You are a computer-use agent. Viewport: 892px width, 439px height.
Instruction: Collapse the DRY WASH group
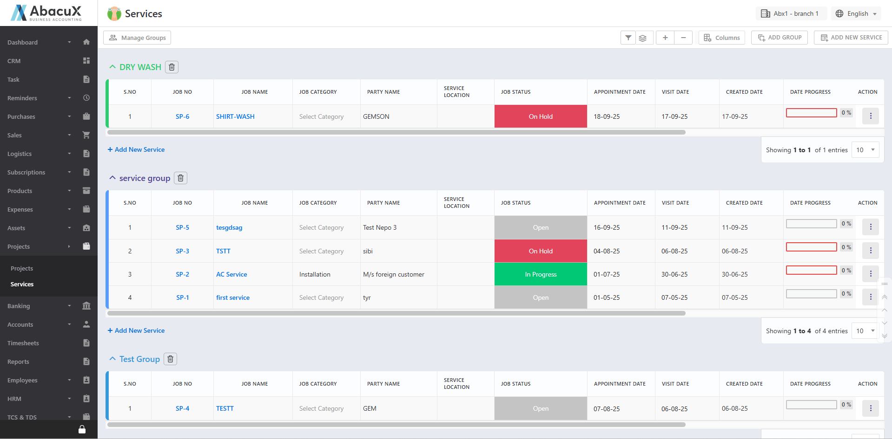click(x=112, y=67)
